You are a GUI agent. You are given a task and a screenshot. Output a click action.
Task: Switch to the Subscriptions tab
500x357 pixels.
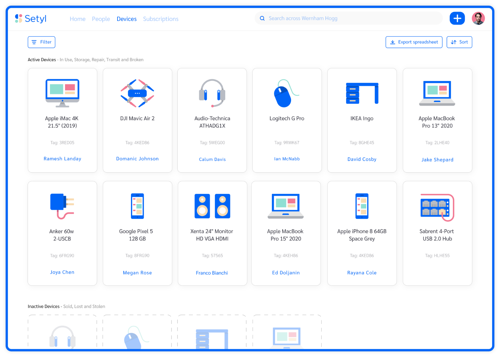(x=161, y=19)
